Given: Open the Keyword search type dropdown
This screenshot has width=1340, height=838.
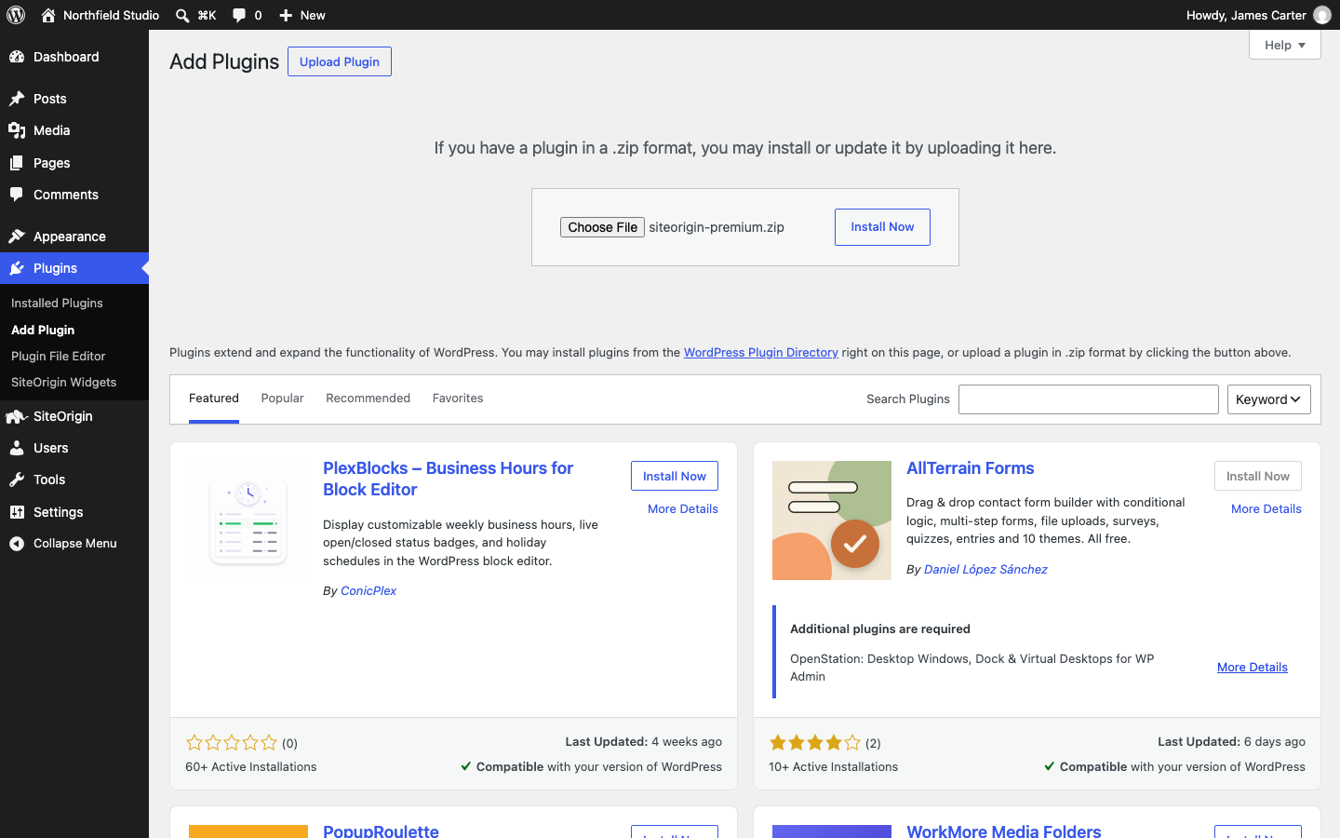Looking at the screenshot, I should coord(1268,399).
